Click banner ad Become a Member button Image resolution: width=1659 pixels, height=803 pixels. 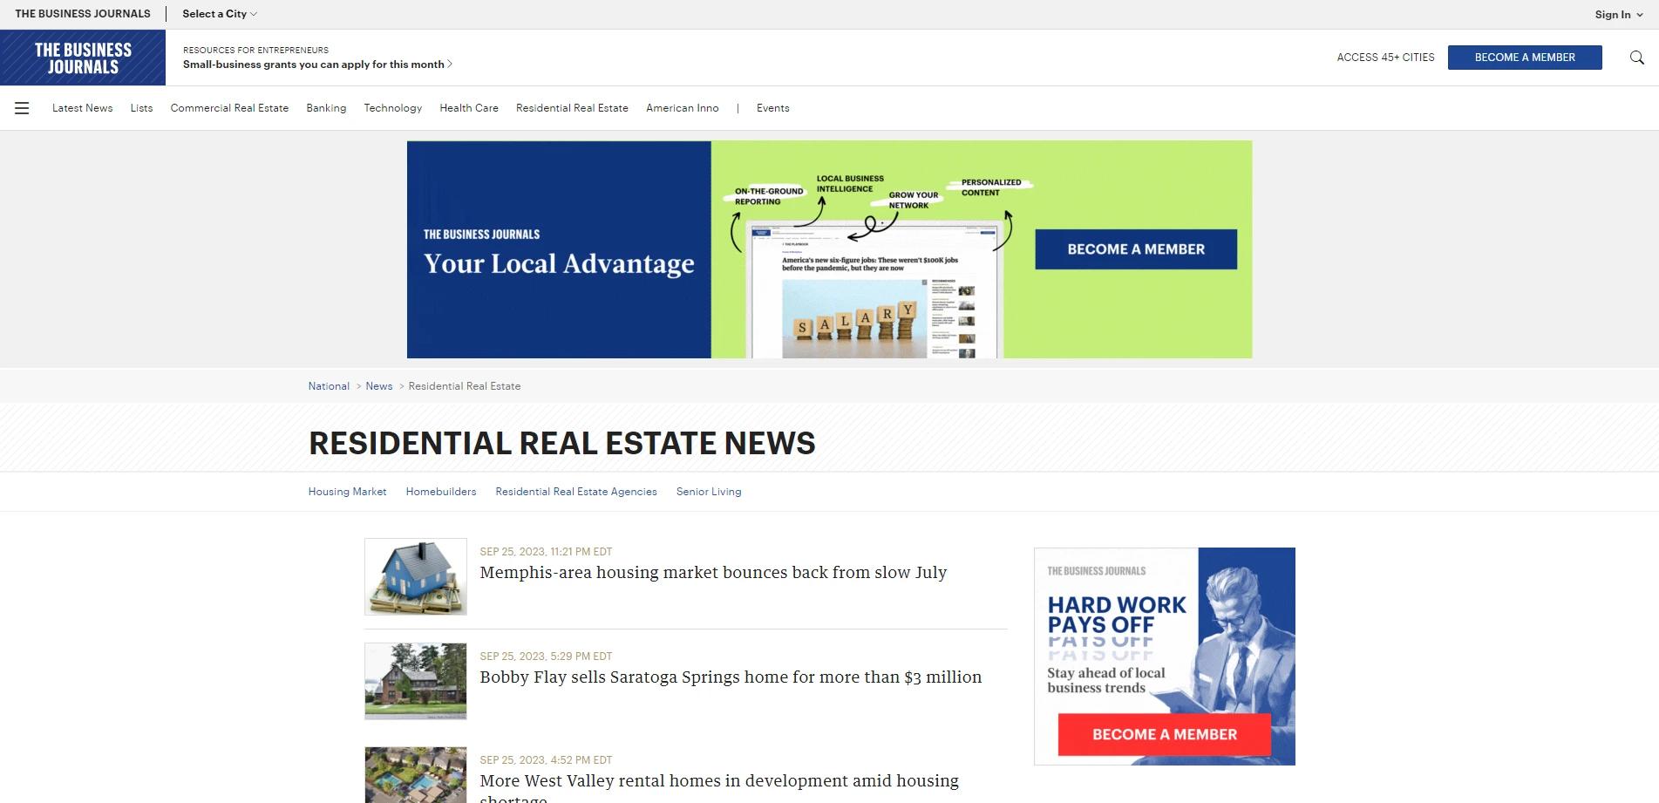pyautogui.click(x=1135, y=249)
